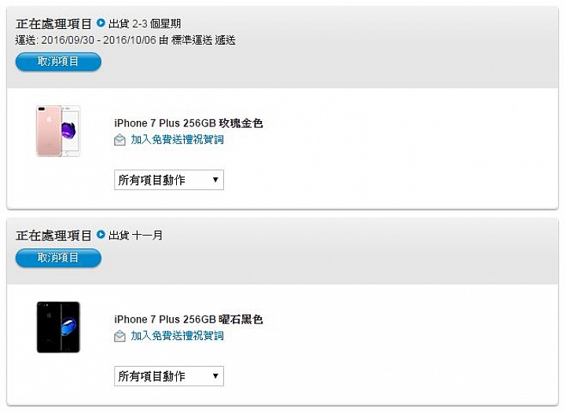
Task: Click 出貨 2-3 個星期 shipping status text
Action: [x=145, y=24]
